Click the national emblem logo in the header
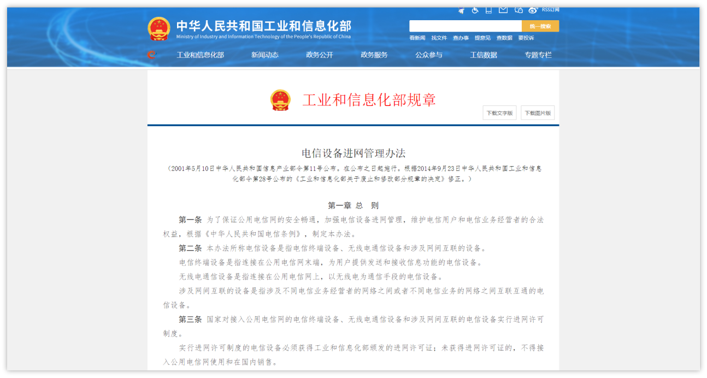This screenshot has height=378, width=707. tap(158, 26)
